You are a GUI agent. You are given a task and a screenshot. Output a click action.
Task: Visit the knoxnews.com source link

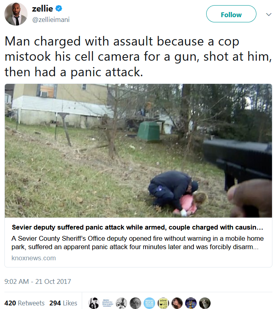34,258
